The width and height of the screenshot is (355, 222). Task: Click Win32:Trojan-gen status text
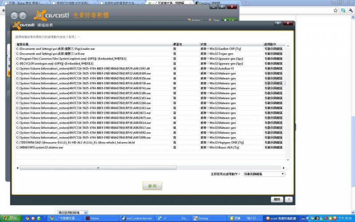coord(221,54)
